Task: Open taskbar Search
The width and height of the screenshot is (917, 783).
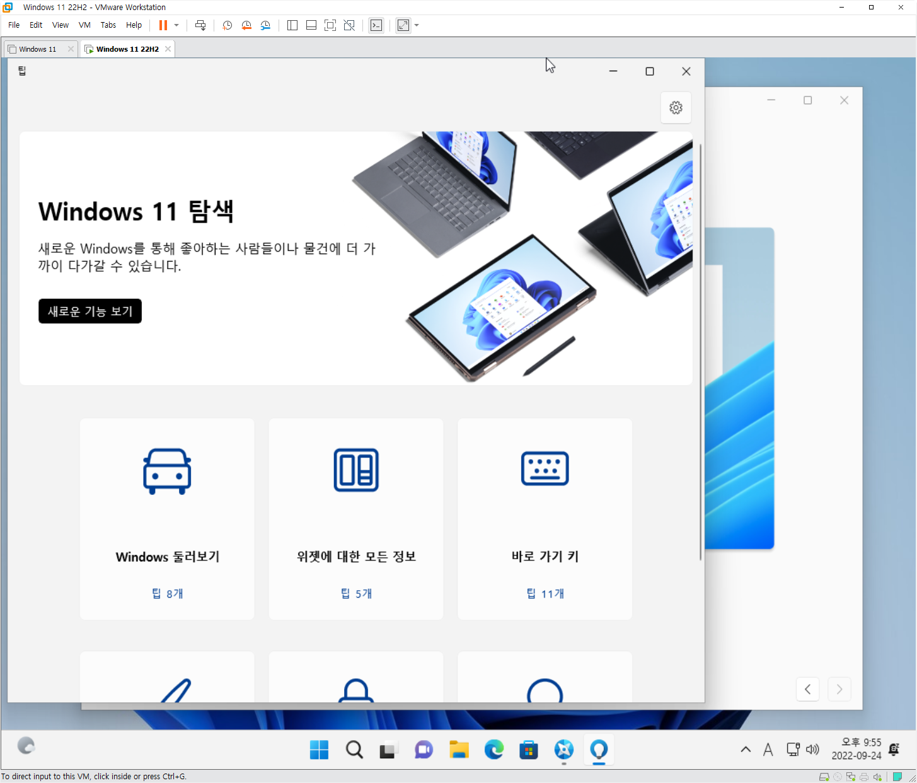Action: [x=354, y=750]
